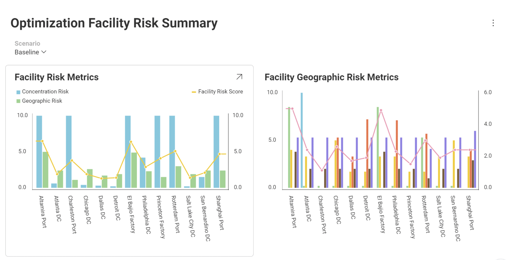Viewport: 506px width, 260px height.
Task: Select the El Bajio Factory green bar in left chart
Action: click(134, 170)
